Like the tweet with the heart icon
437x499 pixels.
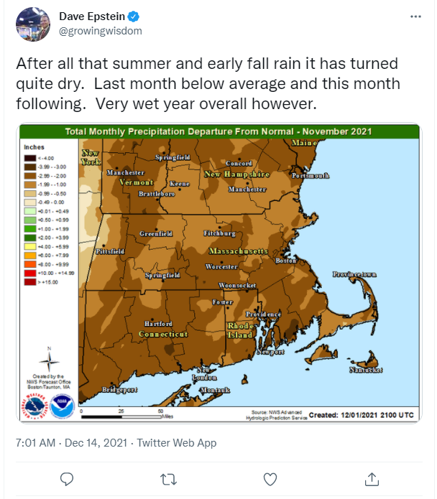270,480
